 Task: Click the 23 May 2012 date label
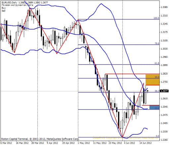coord(115,143)
